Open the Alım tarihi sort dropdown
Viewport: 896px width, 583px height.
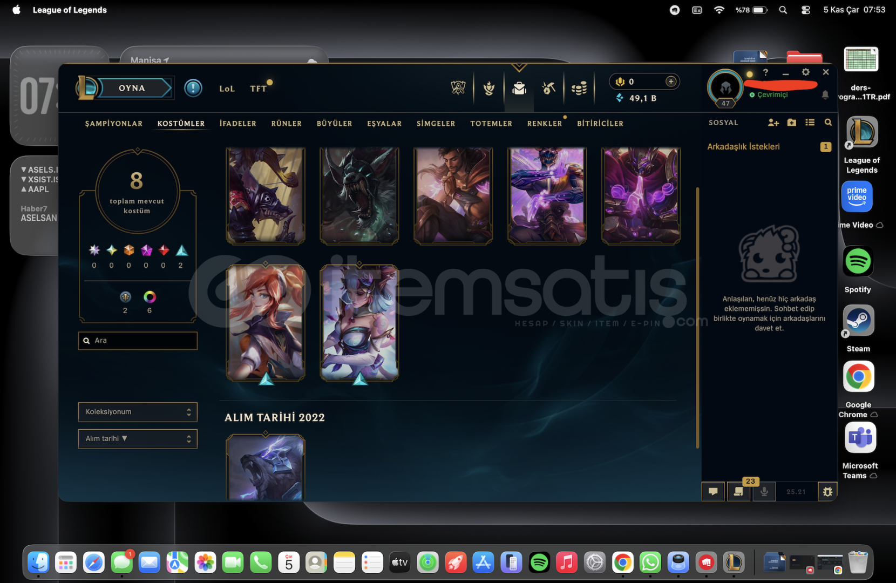coord(138,439)
